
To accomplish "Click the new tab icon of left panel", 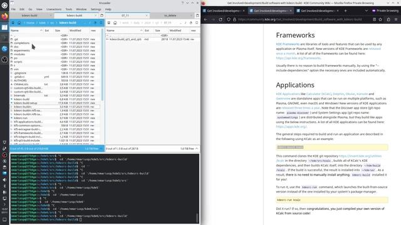I will click(102, 16).
